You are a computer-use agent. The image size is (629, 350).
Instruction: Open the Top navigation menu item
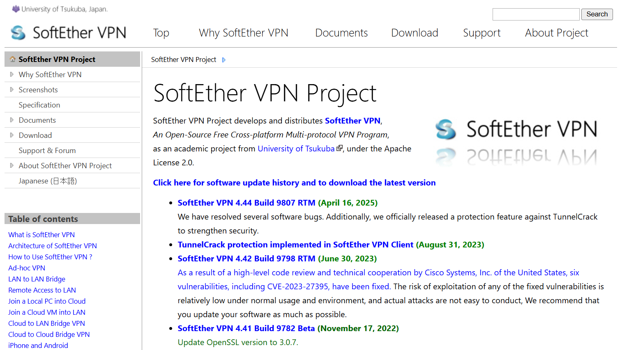click(161, 33)
